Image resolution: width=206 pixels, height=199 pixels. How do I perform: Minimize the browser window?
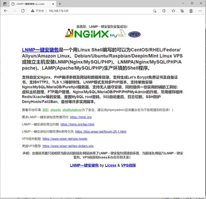pyautogui.click(x=183, y=3)
